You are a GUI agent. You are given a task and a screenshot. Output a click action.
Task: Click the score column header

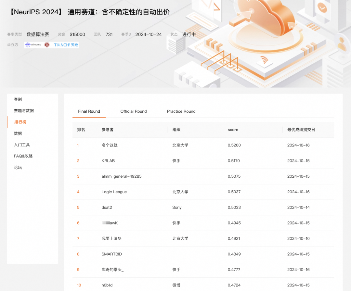pyautogui.click(x=233, y=130)
